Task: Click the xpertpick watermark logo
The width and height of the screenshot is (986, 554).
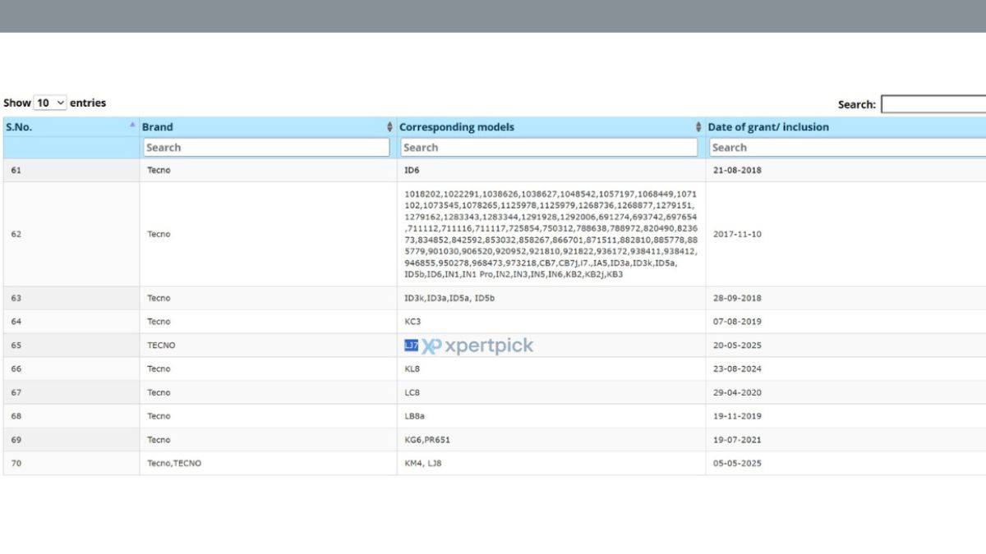Action: (x=478, y=346)
